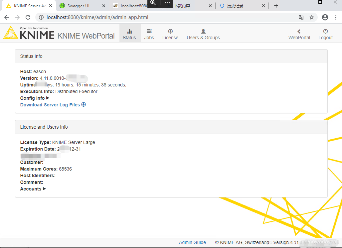Click the License and Users Info header
The width and height of the screenshot is (342, 248).
pyautogui.click(x=171, y=127)
